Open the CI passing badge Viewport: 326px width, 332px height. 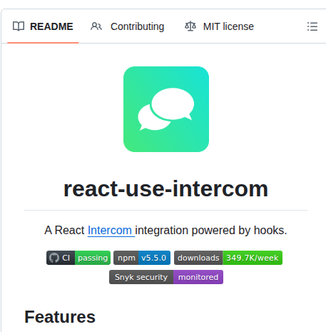tap(78, 258)
